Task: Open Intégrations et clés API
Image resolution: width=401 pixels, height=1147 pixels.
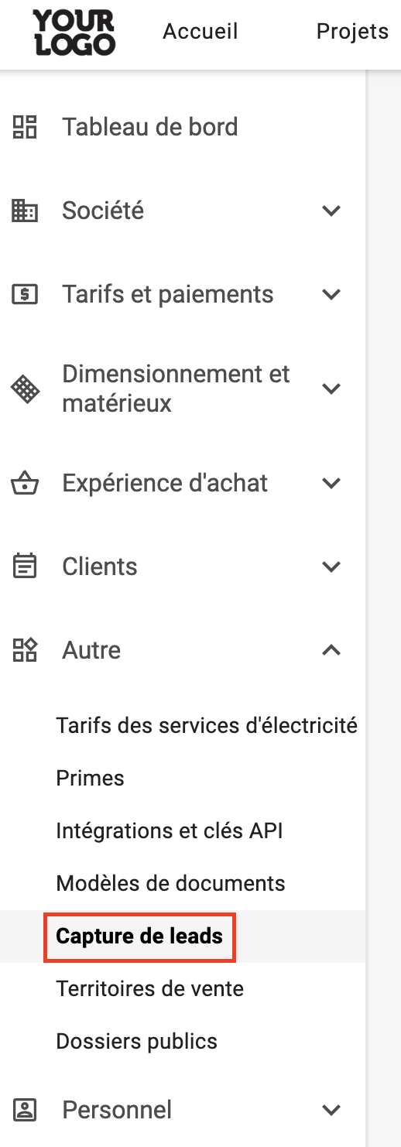Action: point(170,830)
